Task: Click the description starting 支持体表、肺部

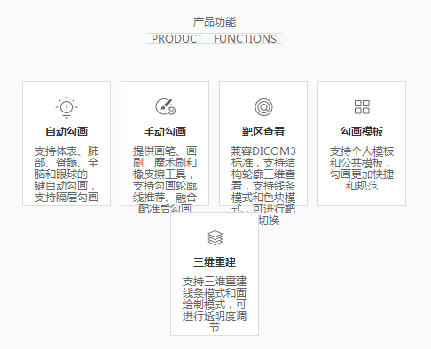Action: 67,174
